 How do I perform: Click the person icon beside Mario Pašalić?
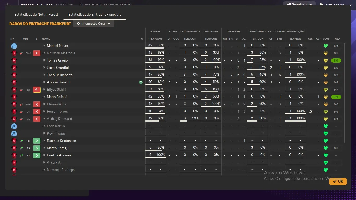pos(44,97)
